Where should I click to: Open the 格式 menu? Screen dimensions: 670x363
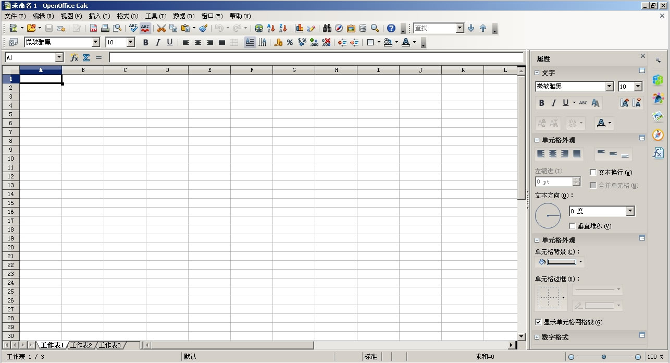tap(127, 16)
